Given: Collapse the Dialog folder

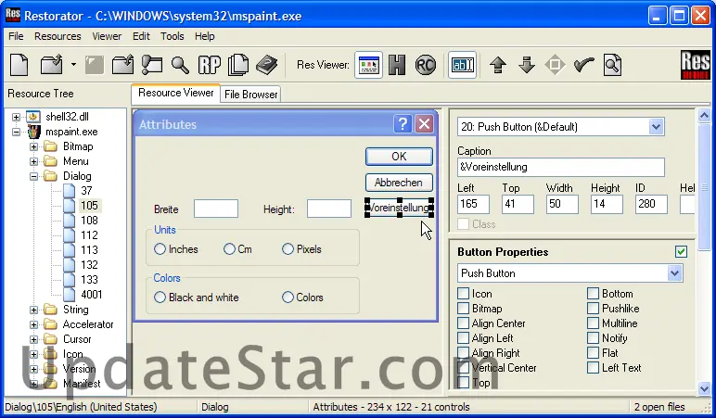Looking at the screenshot, I should tap(33, 176).
